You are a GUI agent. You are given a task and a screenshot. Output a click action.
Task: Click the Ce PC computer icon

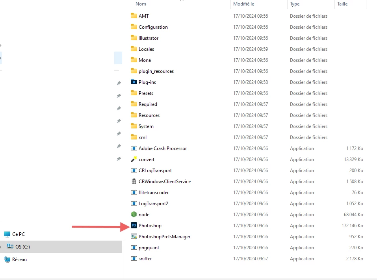[7, 234]
